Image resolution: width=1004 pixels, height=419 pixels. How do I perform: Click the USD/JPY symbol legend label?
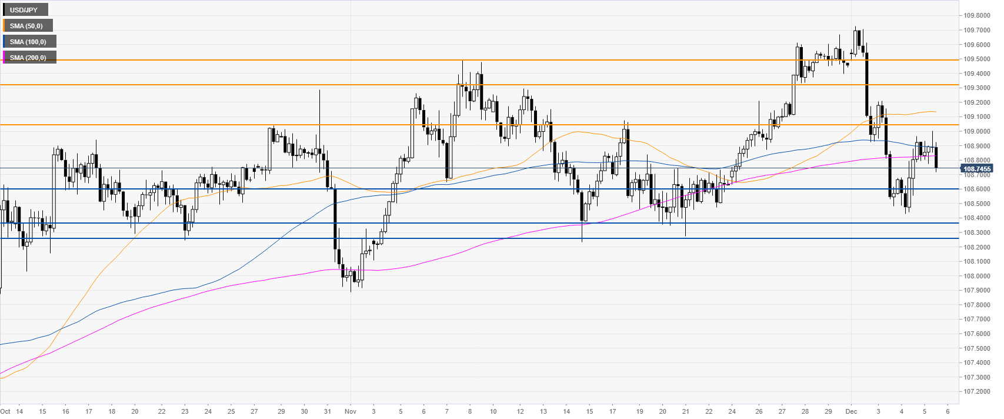(25, 10)
